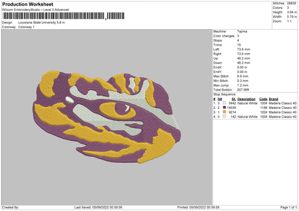Click Natural White in stop row 4
Image resolution: width=299 pixels, height=211 pixels.
click(248, 117)
